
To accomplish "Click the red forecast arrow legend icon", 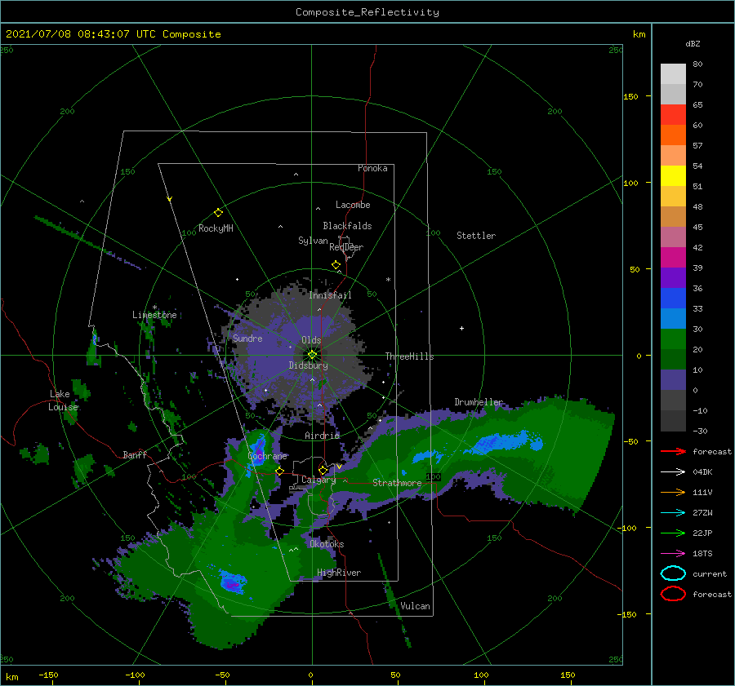I will (673, 451).
